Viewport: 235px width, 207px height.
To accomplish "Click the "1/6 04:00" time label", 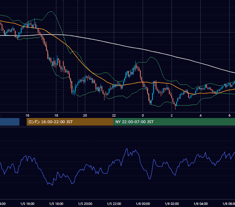I will click(201, 204).
